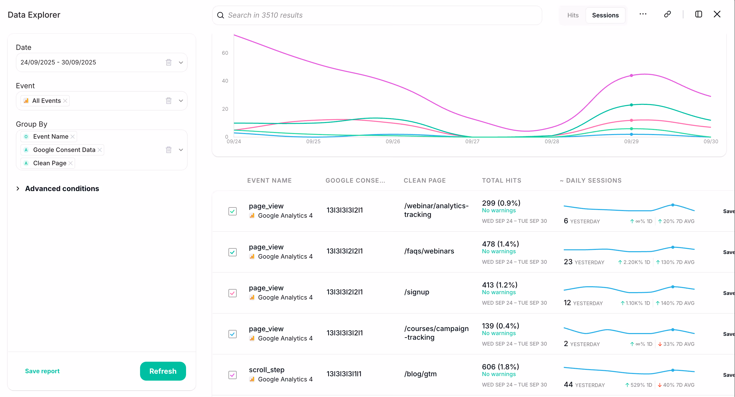Toggle the scroll_step /blog/gtm checkbox
The image size is (735, 397).
click(232, 375)
